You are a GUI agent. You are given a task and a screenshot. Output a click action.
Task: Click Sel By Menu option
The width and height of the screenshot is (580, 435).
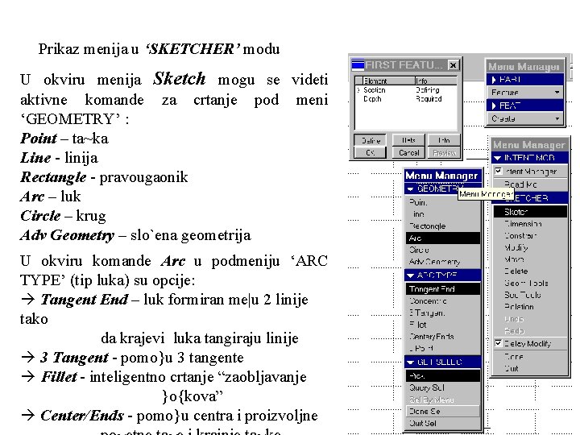point(443,400)
